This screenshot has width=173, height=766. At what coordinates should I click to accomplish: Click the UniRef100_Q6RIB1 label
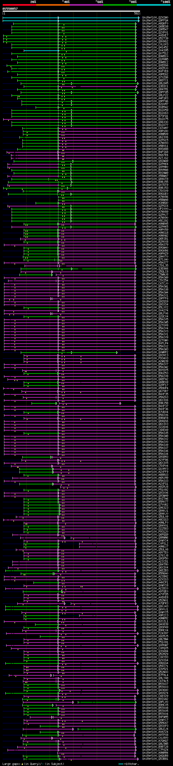(155, 239)
